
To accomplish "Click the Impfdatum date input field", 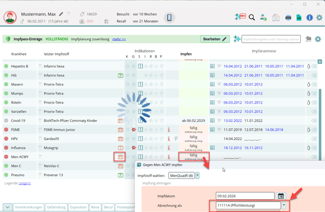I will click(245, 196).
